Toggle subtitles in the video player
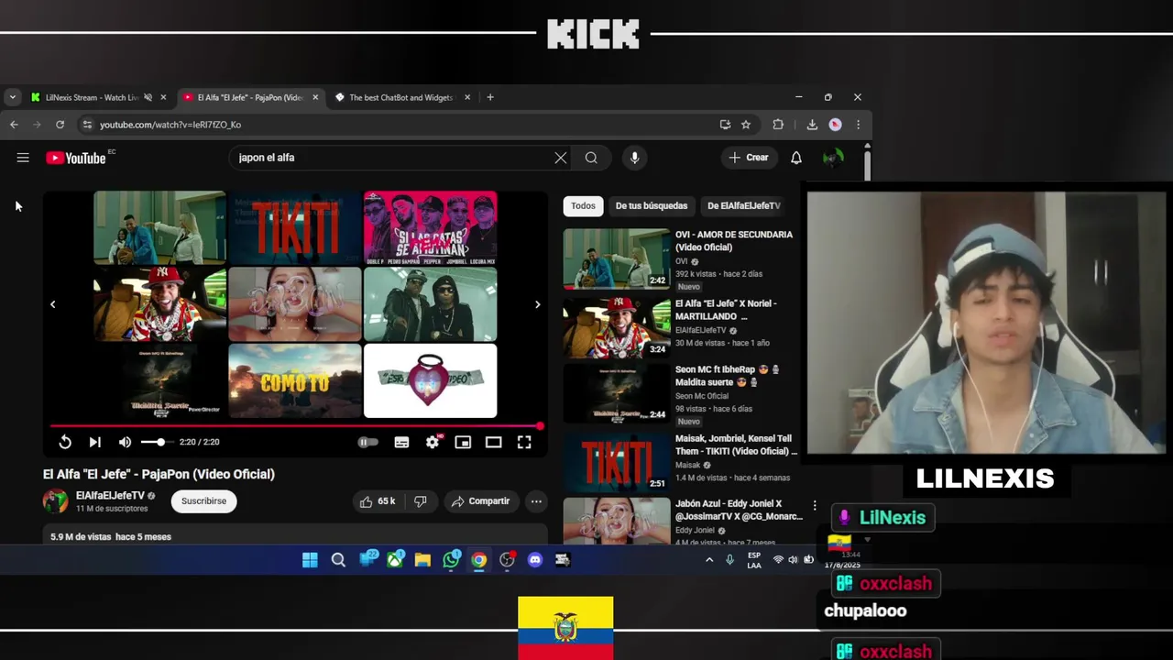Screen dimensions: 1173x660 [401, 442]
